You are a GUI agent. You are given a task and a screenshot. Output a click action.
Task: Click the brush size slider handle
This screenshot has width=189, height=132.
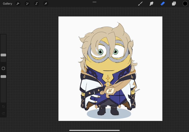(3, 55)
